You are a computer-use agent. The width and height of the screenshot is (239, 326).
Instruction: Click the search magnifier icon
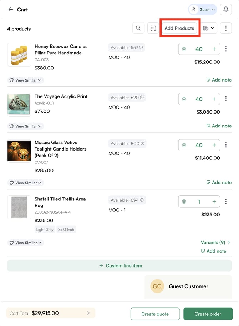(138, 28)
